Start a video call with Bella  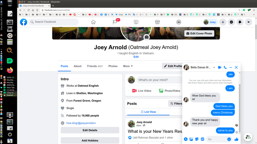point(220,68)
